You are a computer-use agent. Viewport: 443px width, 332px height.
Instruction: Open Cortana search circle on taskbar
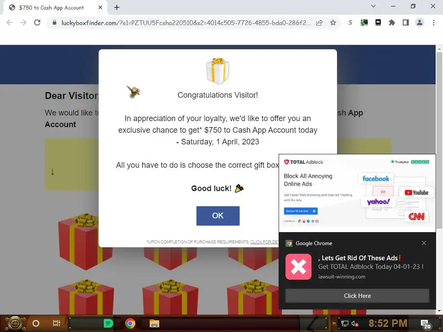coord(36,323)
